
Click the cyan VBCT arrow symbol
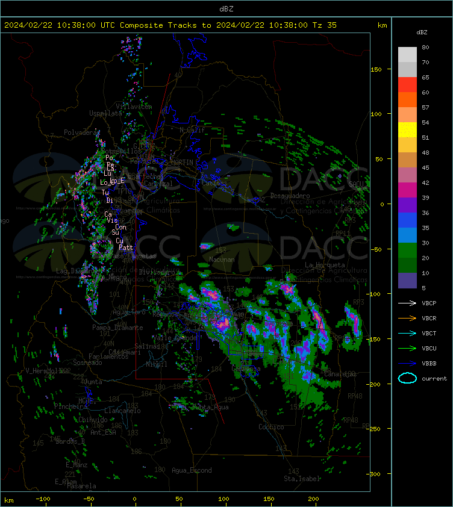[407, 333]
